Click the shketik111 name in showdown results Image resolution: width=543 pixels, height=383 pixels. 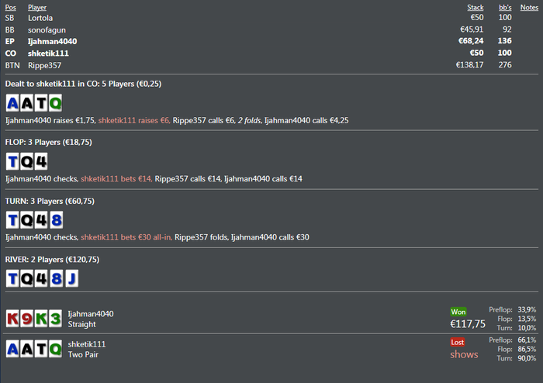[87, 343]
